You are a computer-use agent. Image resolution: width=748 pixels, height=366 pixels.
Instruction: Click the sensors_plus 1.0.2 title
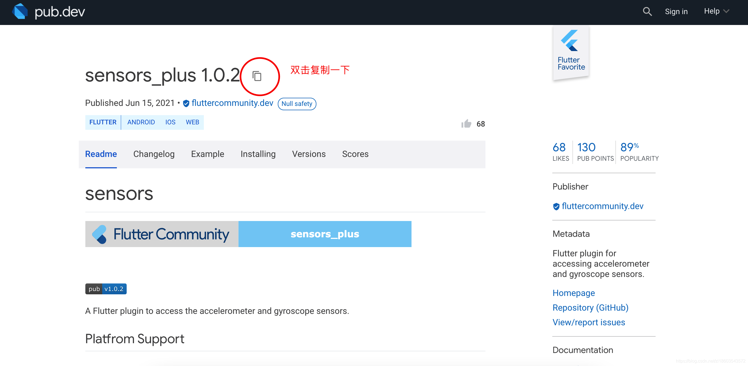[x=163, y=75]
